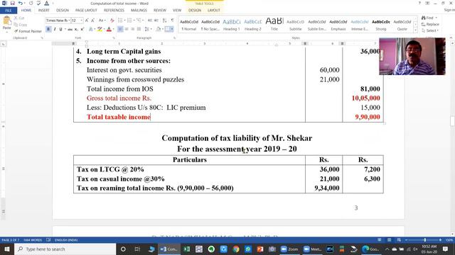Insert a bulleted list
Image resolution: width=455 pixels, height=255 pixels.
click(x=120, y=21)
